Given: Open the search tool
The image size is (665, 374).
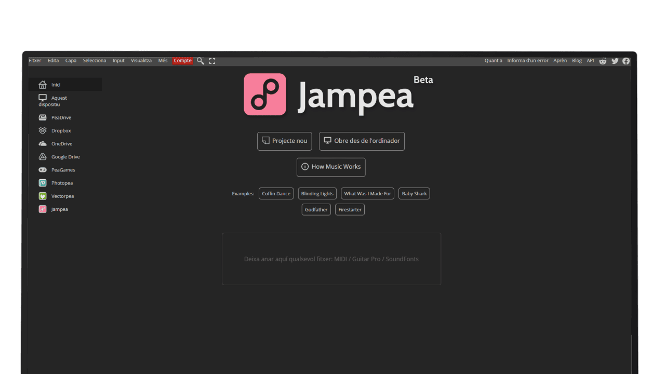Looking at the screenshot, I should coord(200,61).
